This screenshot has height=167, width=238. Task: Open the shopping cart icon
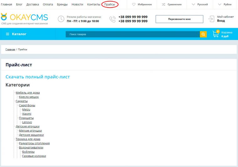tap(215, 34)
